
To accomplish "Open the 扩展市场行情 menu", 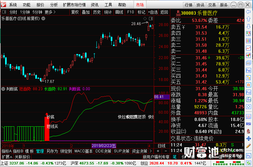I will (74, 5).
